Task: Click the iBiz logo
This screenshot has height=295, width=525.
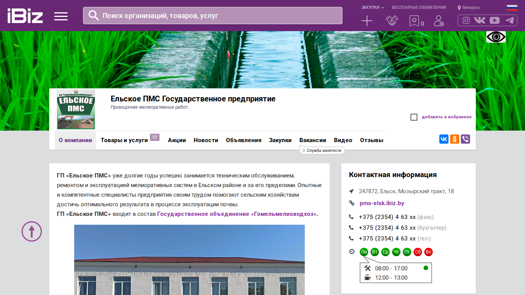Action: (25, 16)
